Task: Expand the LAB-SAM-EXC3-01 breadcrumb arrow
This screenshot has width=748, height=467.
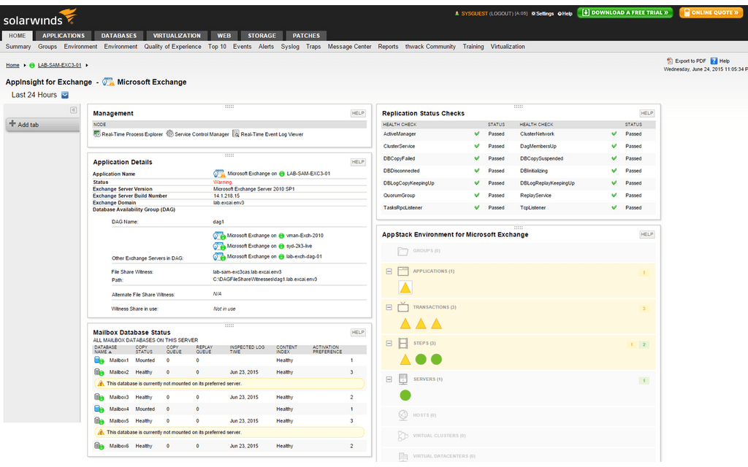Action: pos(87,65)
